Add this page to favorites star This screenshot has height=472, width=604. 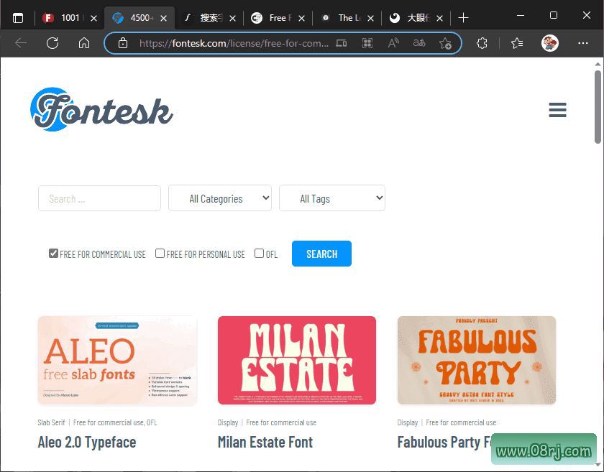(445, 43)
